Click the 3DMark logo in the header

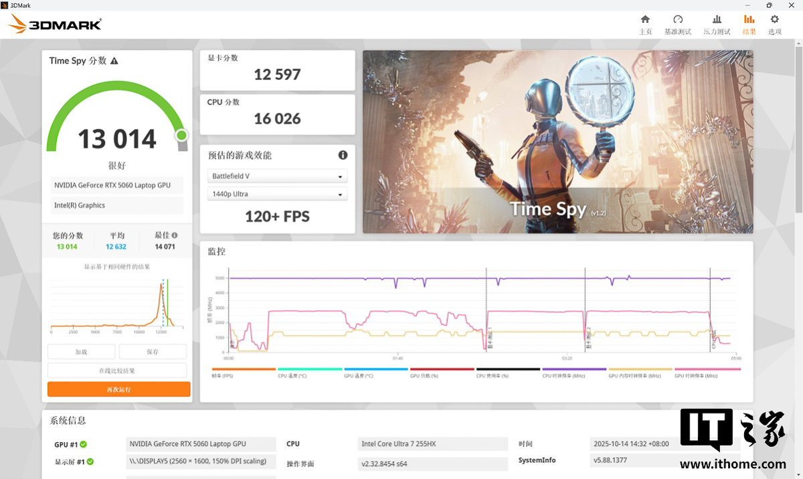tap(55, 25)
